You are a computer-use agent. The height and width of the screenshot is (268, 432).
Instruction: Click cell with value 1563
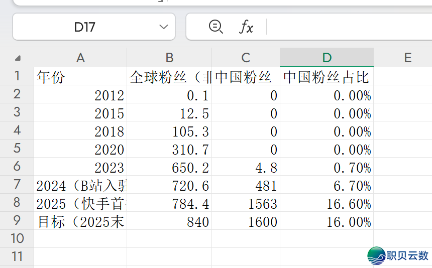pos(246,204)
